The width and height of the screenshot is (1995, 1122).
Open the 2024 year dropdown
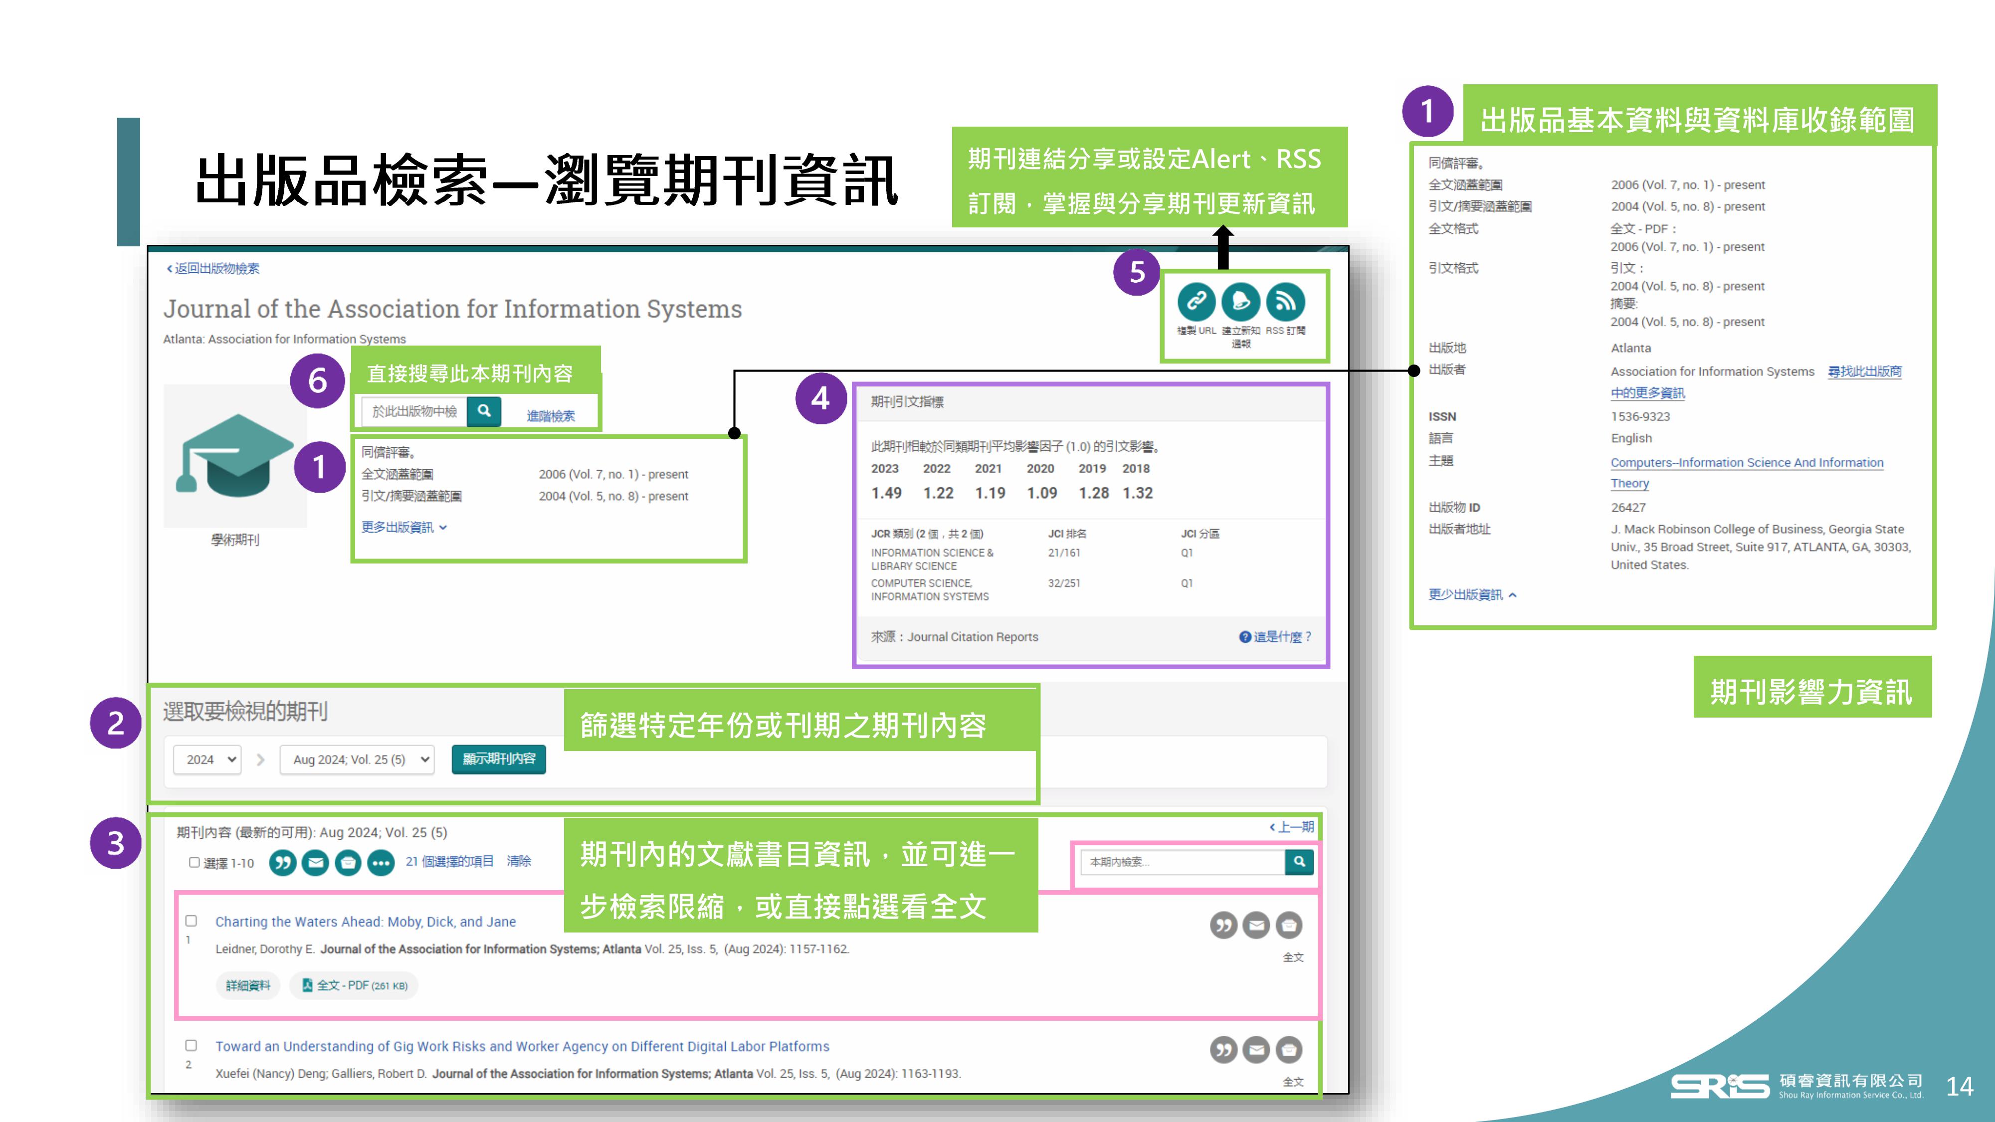(207, 759)
